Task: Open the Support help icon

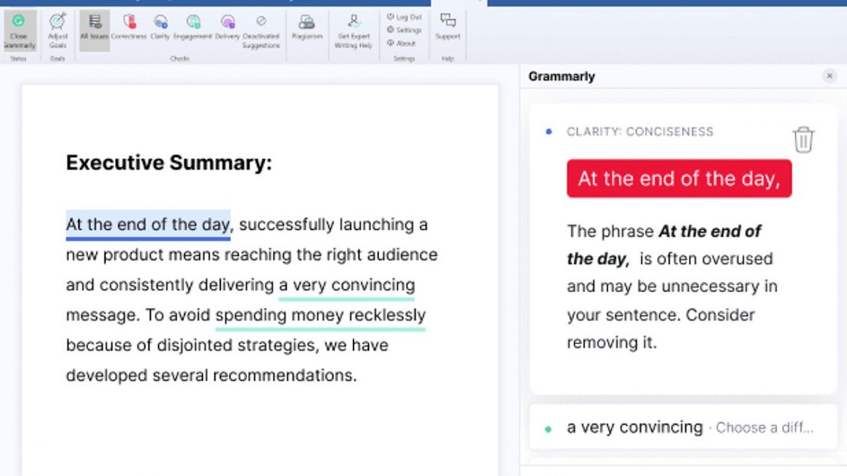Action: pos(448,26)
